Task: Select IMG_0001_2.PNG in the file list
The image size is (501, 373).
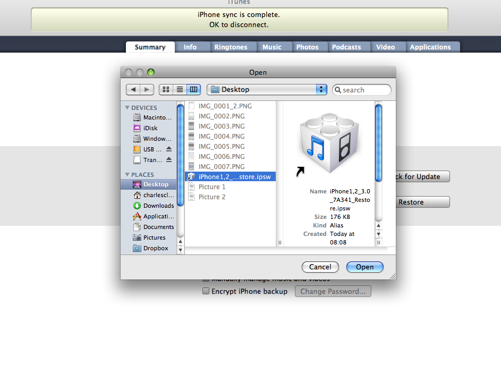Action: pos(230,106)
